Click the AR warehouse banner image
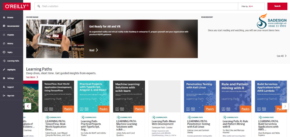 (x=55, y=39)
